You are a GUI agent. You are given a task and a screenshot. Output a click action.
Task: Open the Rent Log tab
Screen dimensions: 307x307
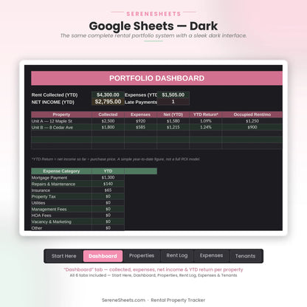[x=177, y=256]
